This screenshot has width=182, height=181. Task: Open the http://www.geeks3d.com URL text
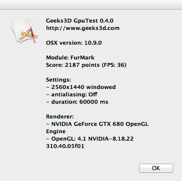point(83,28)
